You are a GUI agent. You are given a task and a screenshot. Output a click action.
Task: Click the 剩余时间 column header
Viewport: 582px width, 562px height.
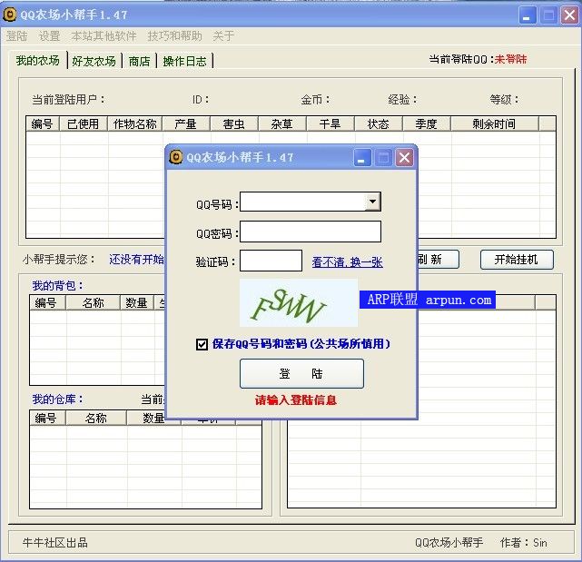tap(495, 123)
